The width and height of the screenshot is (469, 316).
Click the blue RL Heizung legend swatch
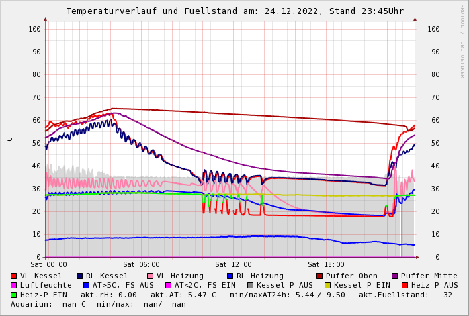(230, 276)
